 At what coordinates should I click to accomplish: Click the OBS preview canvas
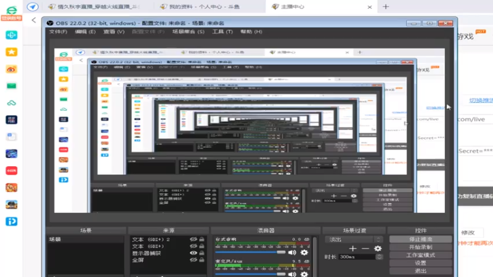click(250, 130)
